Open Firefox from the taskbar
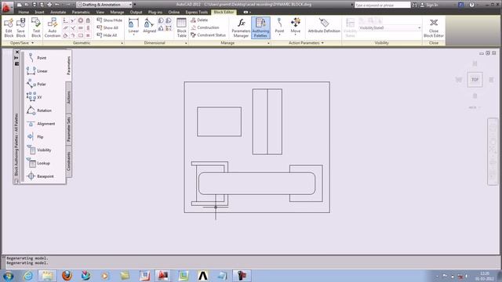The image size is (502, 282). point(67,275)
